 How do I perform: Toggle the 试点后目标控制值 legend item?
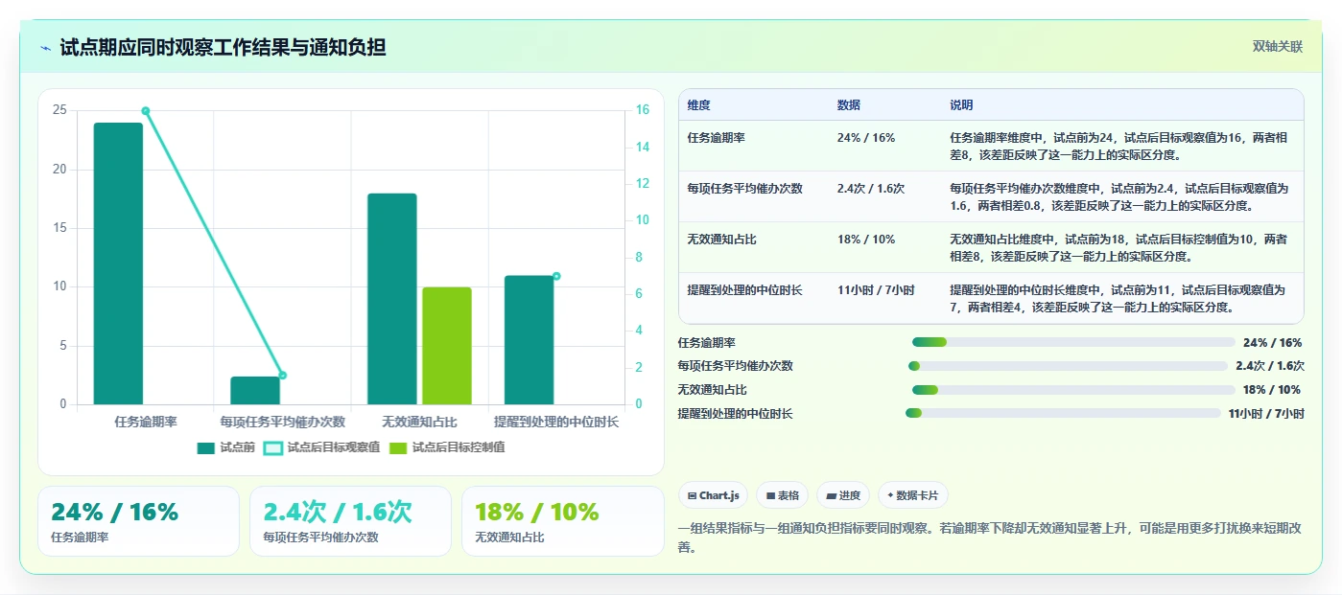[447, 447]
